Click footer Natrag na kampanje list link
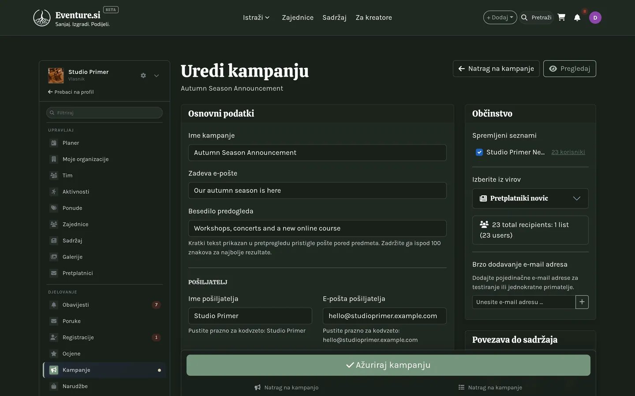This screenshot has width=635, height=396. [490, 388]
